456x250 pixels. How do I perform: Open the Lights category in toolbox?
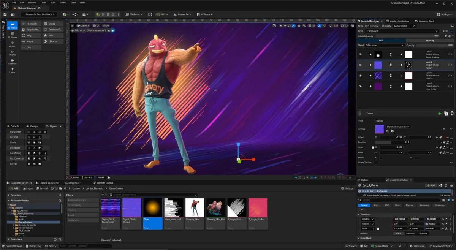coord(12,70)
